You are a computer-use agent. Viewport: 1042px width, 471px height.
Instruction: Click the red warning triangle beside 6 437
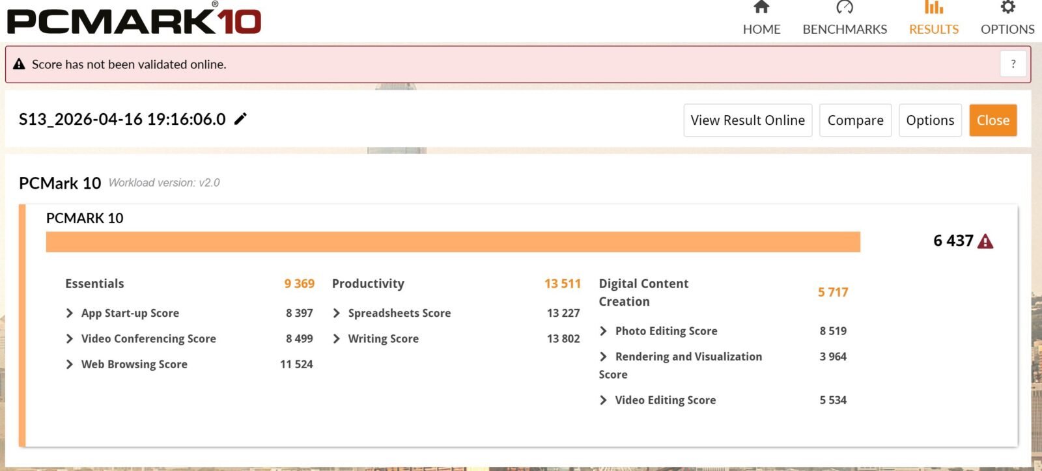pos(985,241)
